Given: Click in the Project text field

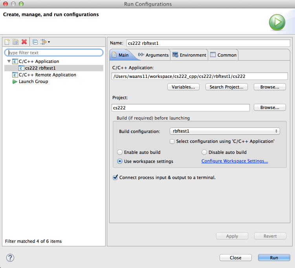Looking at the screenshot, I should 181,107.
